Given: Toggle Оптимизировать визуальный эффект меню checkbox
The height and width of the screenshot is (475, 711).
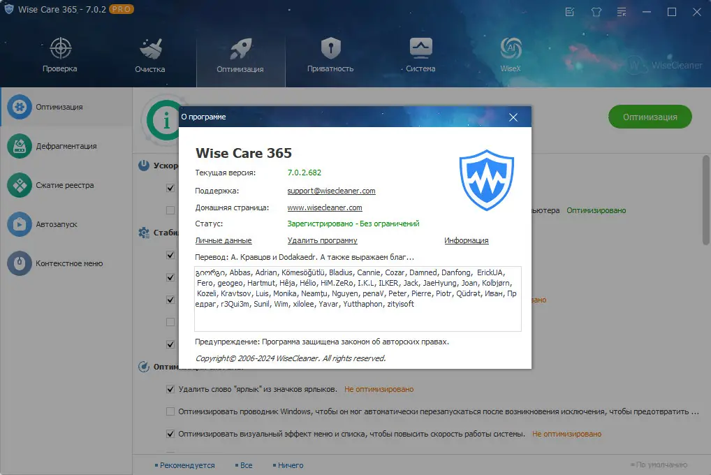Looking at the screenshot, I should click(x=170, y=434).
